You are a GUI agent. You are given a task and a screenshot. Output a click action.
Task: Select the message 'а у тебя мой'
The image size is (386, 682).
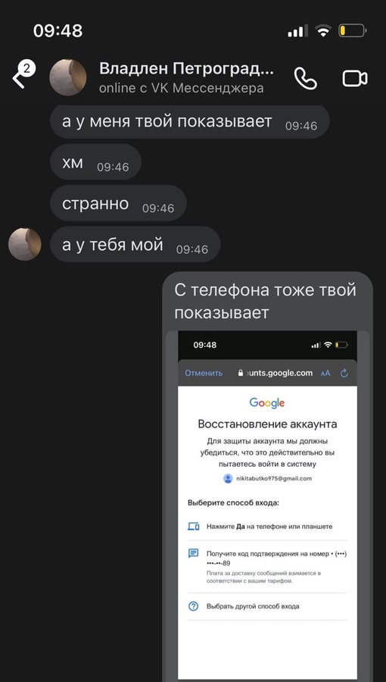135,245
